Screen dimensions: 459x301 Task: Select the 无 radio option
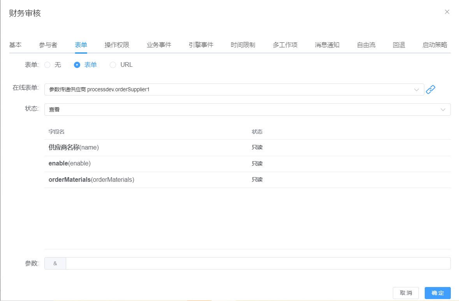[47, 64]
